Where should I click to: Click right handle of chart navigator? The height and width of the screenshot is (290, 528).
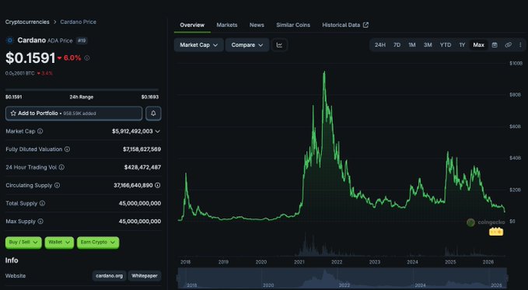[x=506, y=278]
